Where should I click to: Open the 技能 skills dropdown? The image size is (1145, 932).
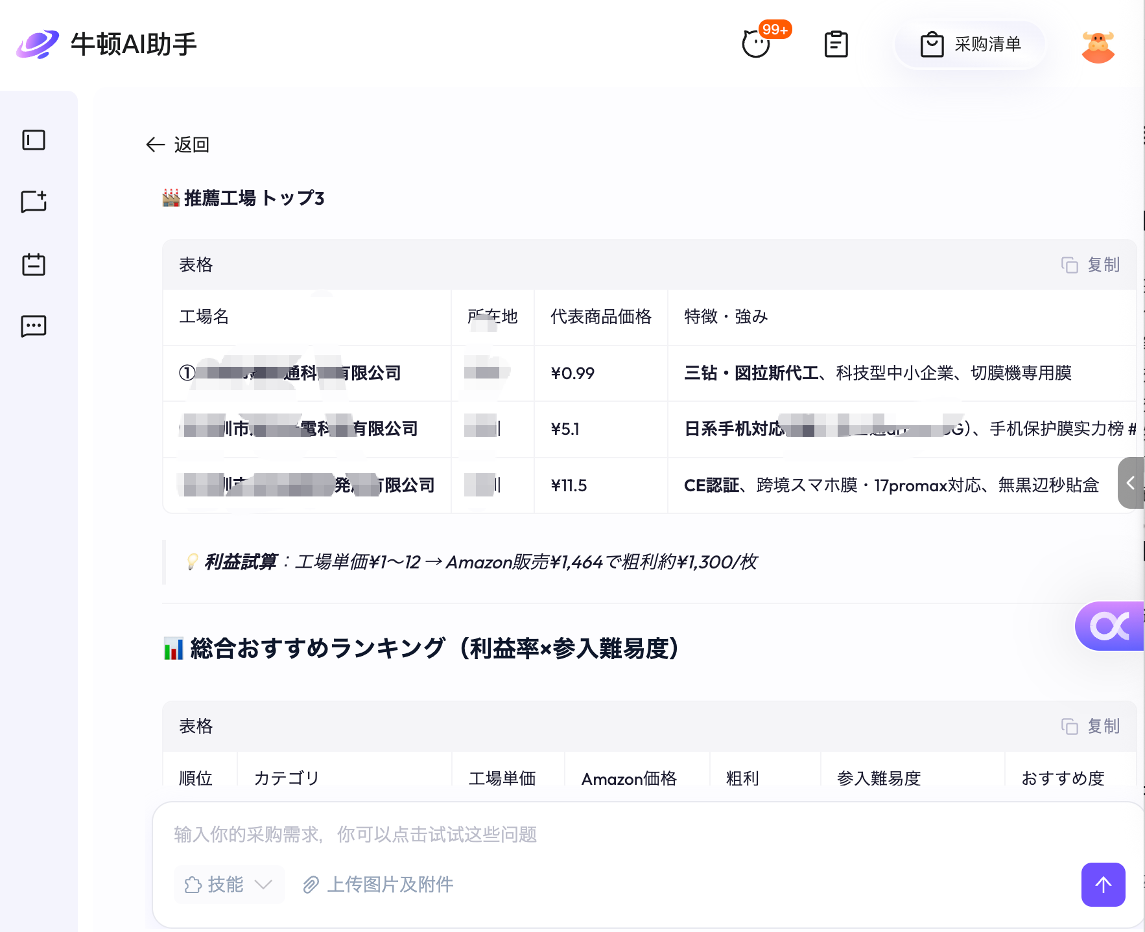click(x=229, y=885)
